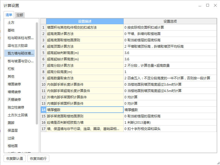Select description 超高数量取舍方法
220x165 pixels.
pyautogui.click(x=85, y=78)
